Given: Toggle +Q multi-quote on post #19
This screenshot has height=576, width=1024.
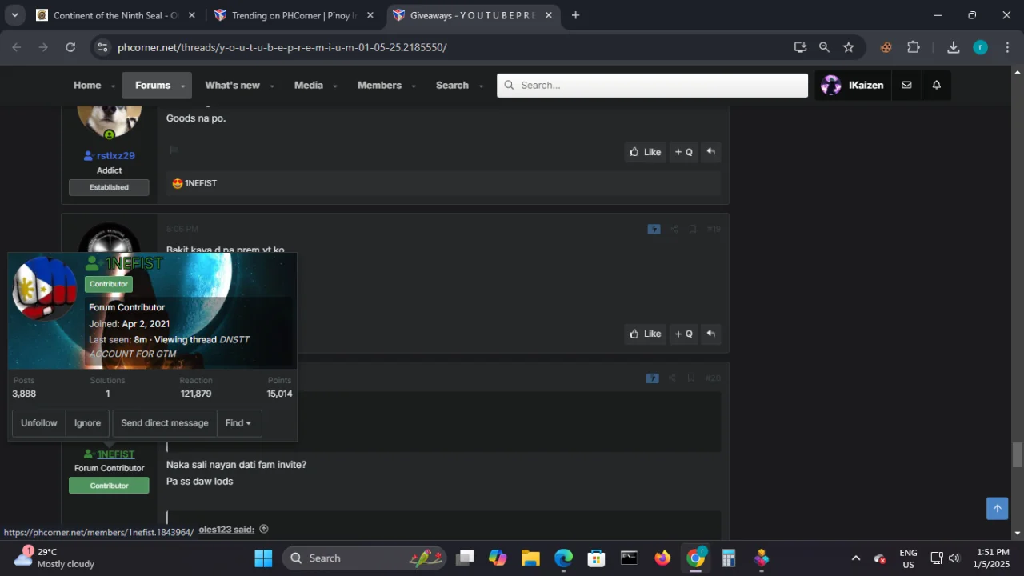Looking at the screenshot, I should (x=683, y=334).
